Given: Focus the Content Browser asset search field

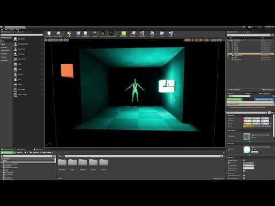Looking at the screenshot, I should click(143, 156).
